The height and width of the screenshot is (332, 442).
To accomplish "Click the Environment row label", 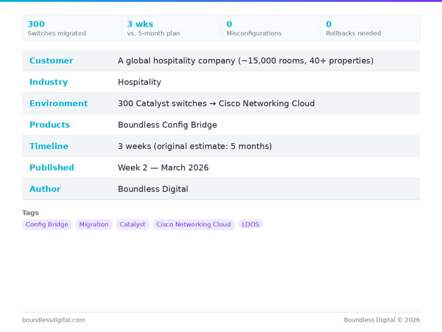I will click(58, 103).
